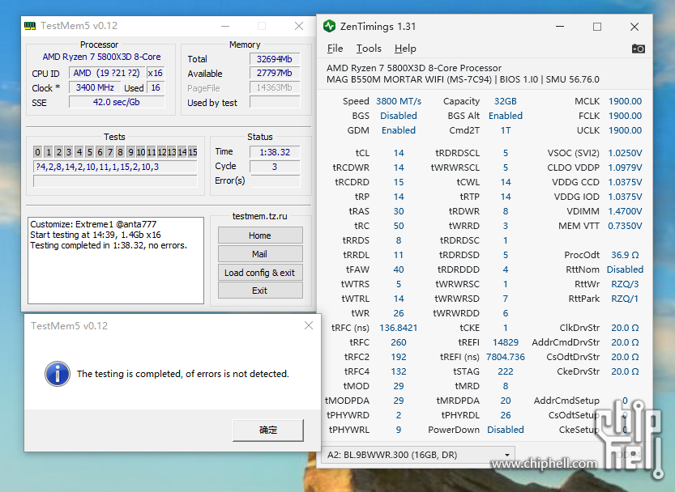Click log line 'Start testing at 14:39, 1.4Gb x16'

pyautogui.click(x=96, y=235)
